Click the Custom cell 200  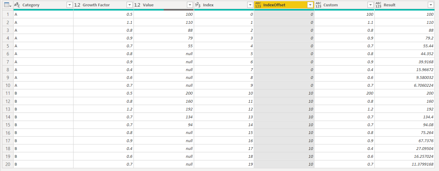(x=344, y=93)
